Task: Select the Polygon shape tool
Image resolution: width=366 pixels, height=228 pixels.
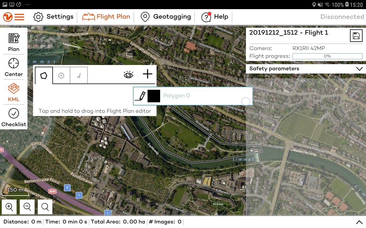Action: 43,75
